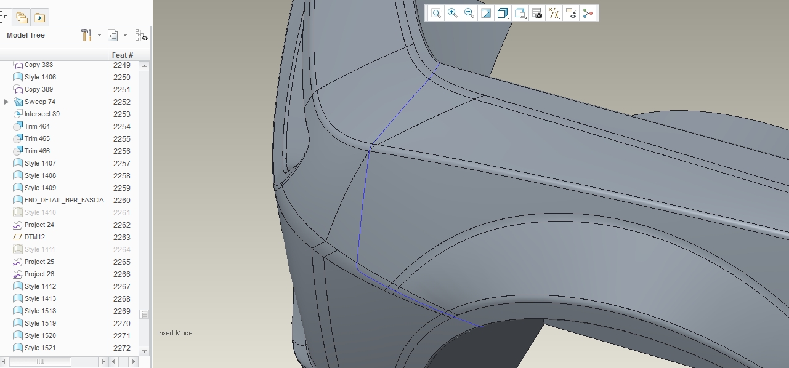Select the Style 1519 feature

pos(40,323)
